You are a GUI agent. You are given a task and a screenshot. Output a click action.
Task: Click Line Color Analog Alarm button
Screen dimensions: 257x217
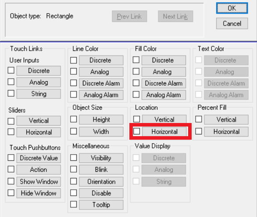[101, 95]
